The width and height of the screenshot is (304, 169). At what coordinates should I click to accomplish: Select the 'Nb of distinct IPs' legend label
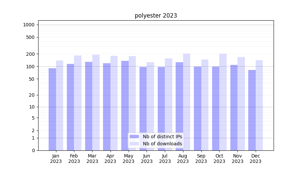click(x=162, y=137)
